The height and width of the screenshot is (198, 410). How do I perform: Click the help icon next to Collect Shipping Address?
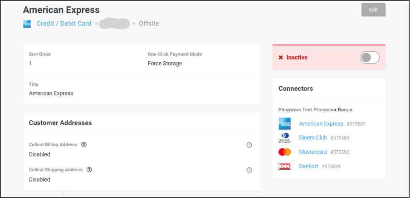(x=89, y=169)
